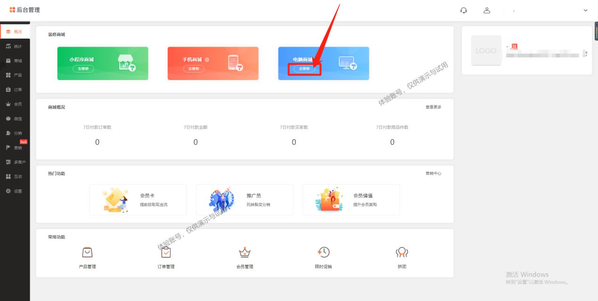598x301 pixels.
Task: Click the 会员储值 wallet illustration
Action: 329,200
